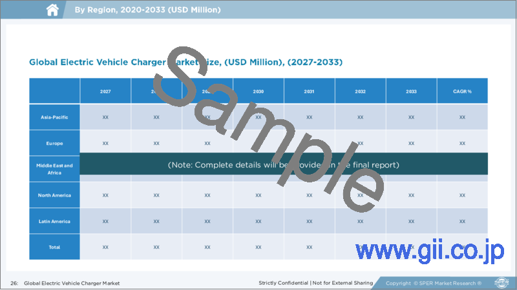The height and width of the screenshot is (290, 517).
Task: Select the CAGR % column header
Action: (462, 92)
